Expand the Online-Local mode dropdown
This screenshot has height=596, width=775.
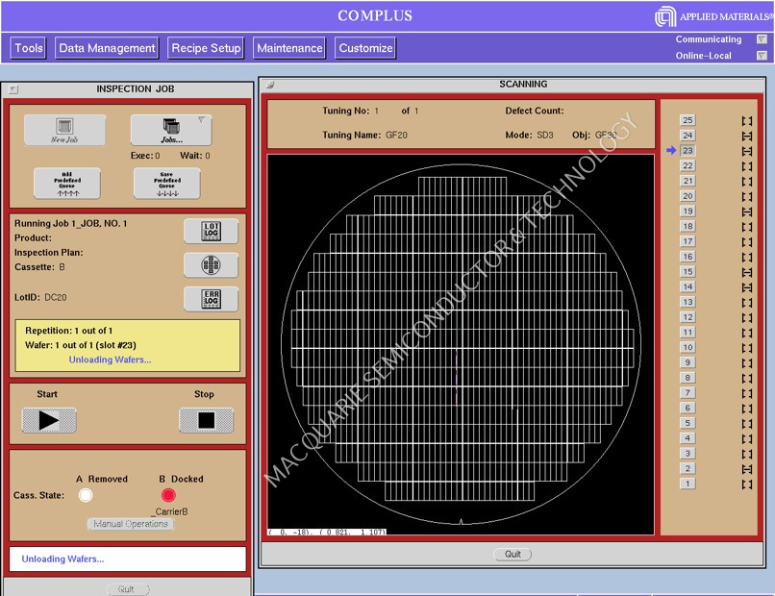761,56
